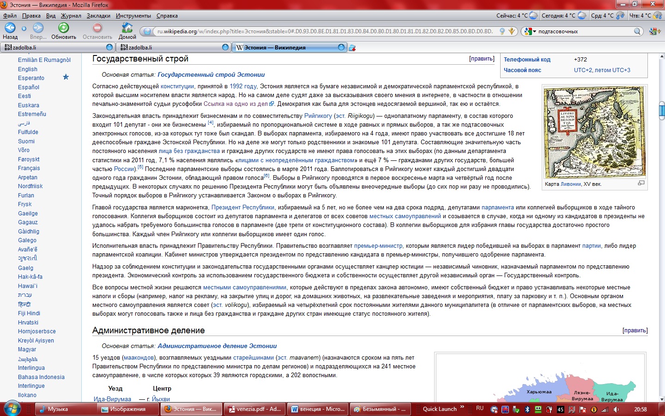Click the magnifier icon in search box
The height and width of the screenshot is (416, 665).
tap(637, 31)
